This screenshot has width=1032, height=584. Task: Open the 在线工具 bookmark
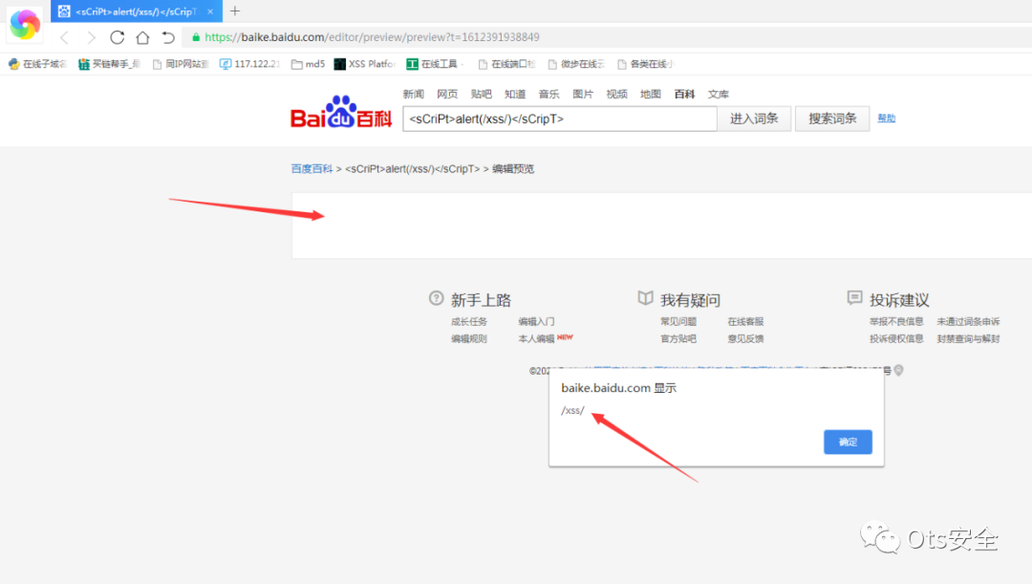click(x=433, y=64)
